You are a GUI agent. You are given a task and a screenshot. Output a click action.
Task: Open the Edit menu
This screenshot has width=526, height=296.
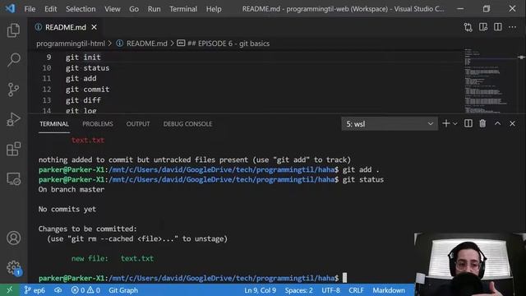(x=50, y=9)
